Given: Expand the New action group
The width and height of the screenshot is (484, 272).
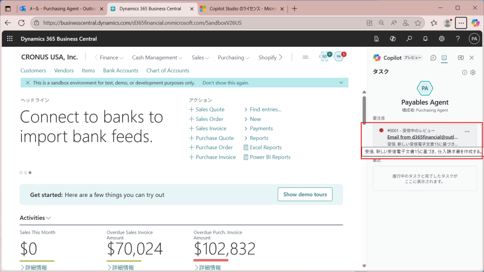Looking at the screenshot, I should tap(252, 119).
